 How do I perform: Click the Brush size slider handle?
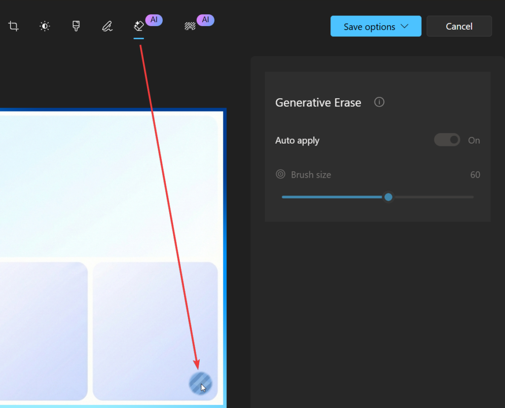click(389, 197)
